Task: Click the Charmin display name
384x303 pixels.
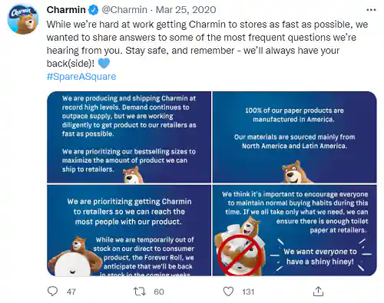Action: (x=66, y=10)
